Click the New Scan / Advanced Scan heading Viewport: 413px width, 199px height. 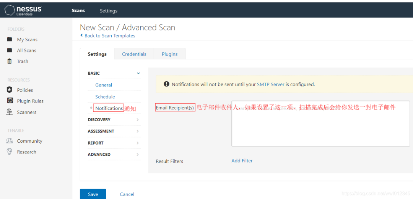127,28
